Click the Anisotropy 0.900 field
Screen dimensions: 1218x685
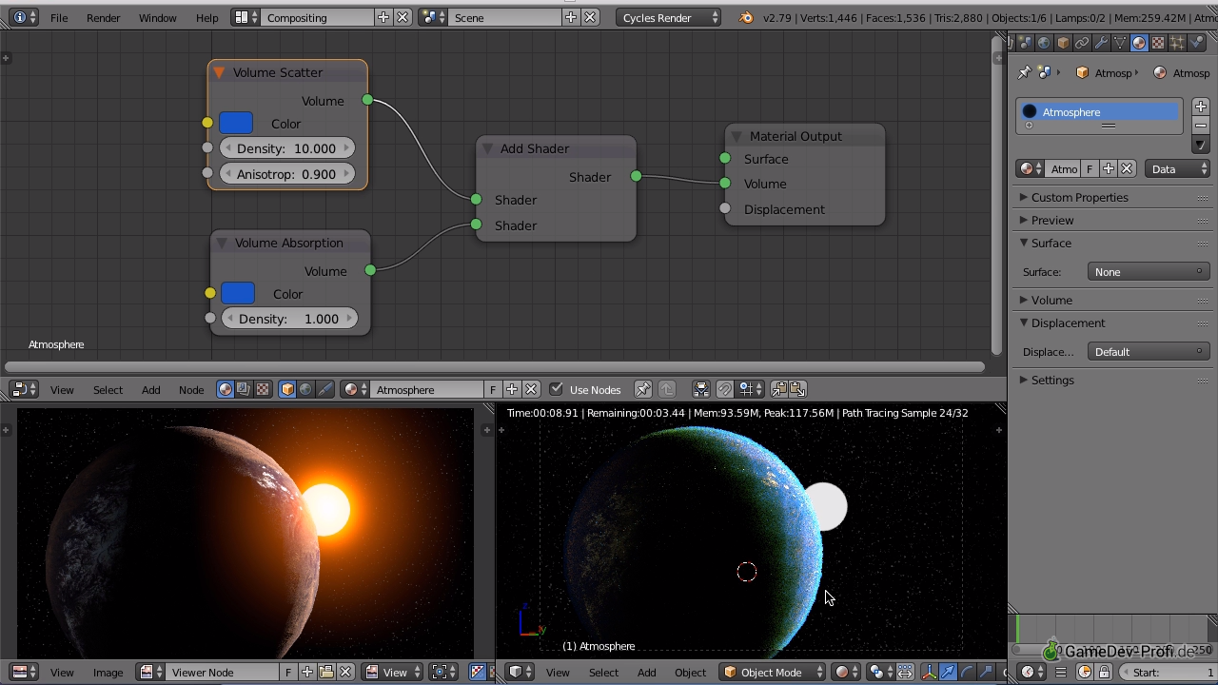286,174
